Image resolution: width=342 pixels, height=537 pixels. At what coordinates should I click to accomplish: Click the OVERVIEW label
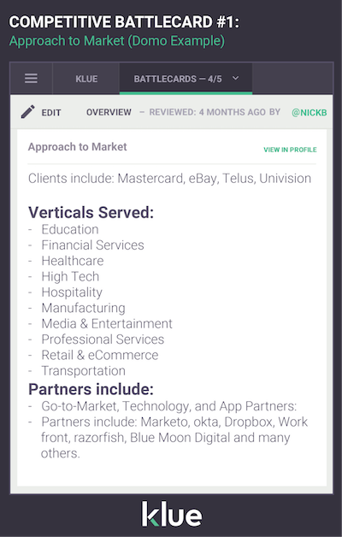109,112
